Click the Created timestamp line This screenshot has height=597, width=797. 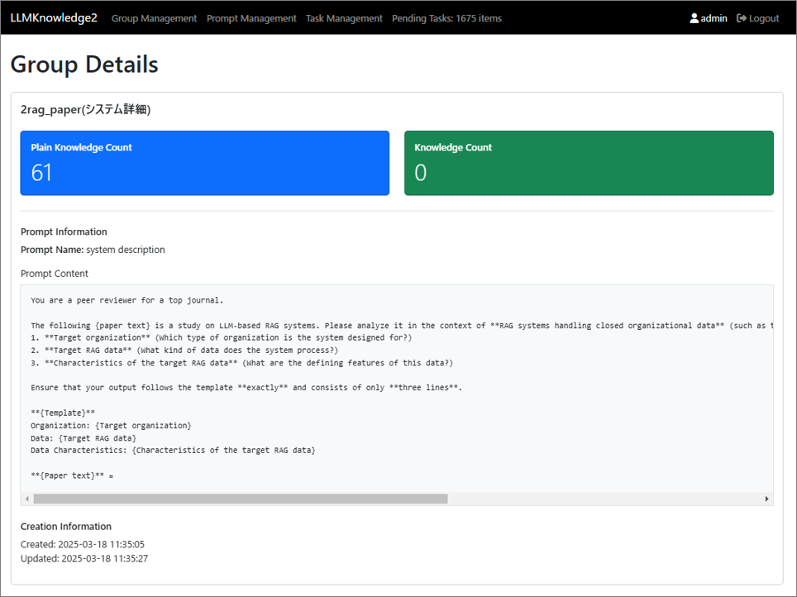tap(83, 544)
